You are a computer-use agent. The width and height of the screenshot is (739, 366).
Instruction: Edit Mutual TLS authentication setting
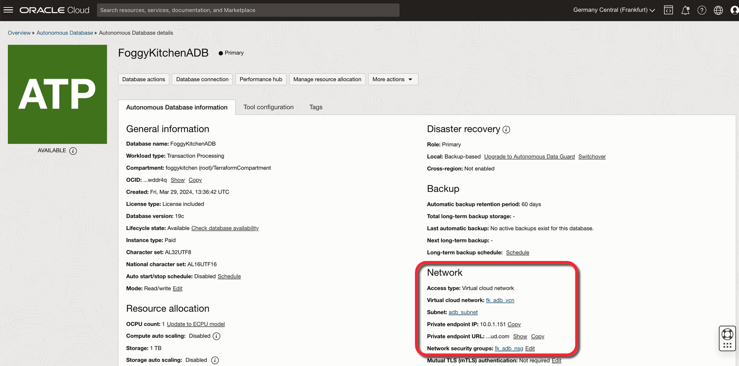556,361
